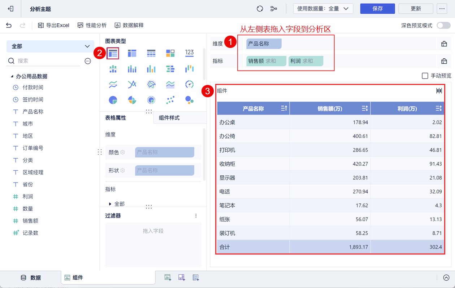Sort by 销售额(万) column header icon
This screenshot has width=455, height=288.
point(365,108)
